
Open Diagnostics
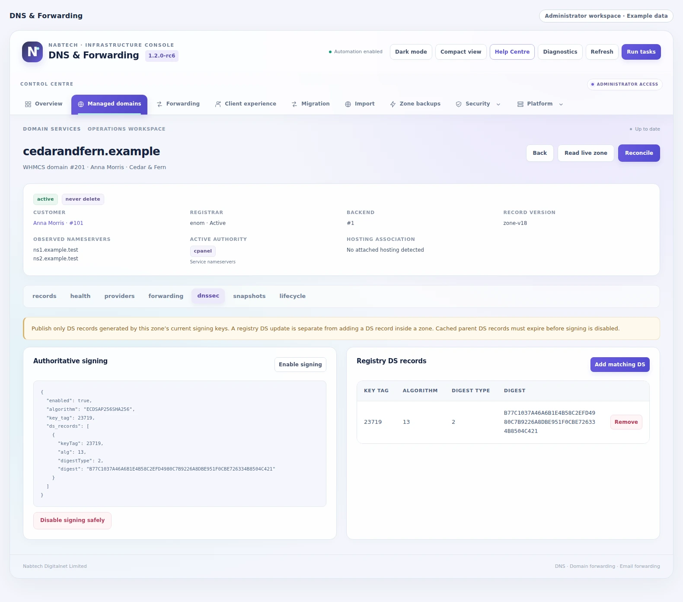pos(560,52)
